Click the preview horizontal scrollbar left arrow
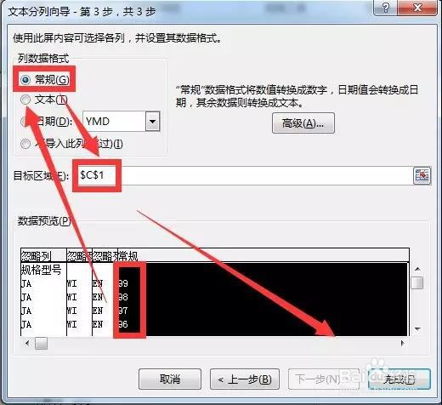442x405 pixels. 27,344
